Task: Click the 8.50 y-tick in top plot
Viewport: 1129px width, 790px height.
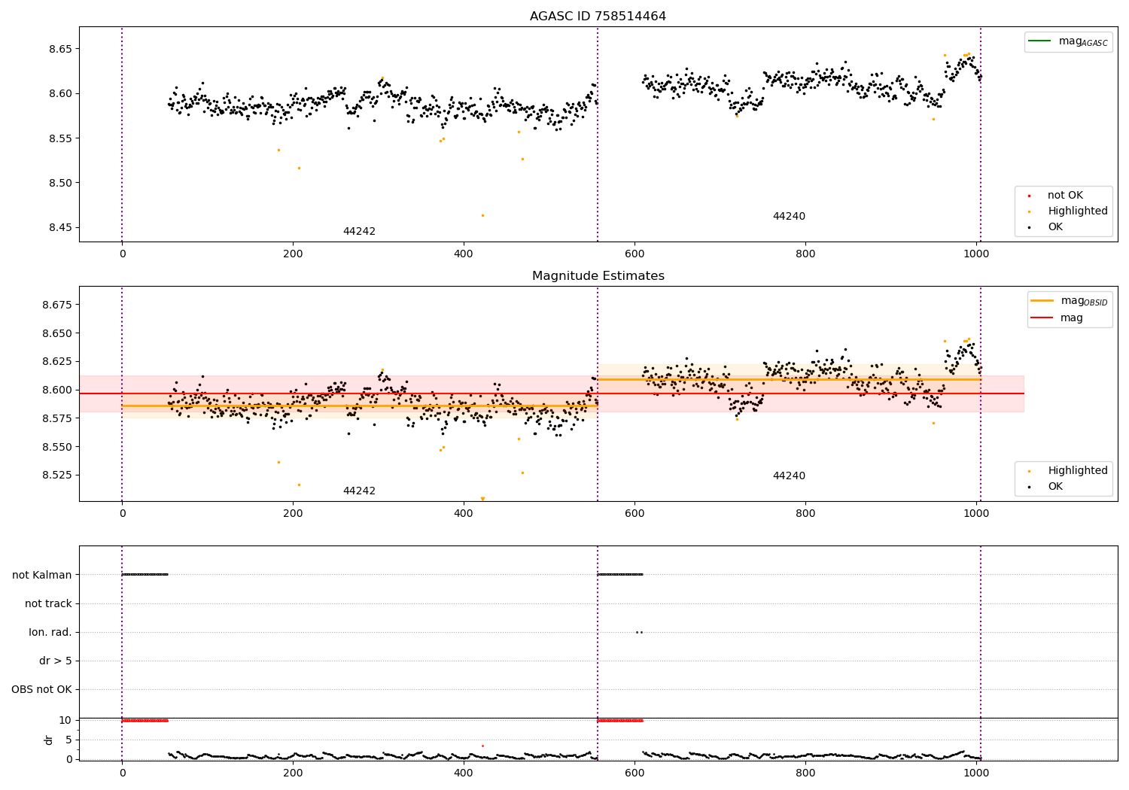Action: 60,183
